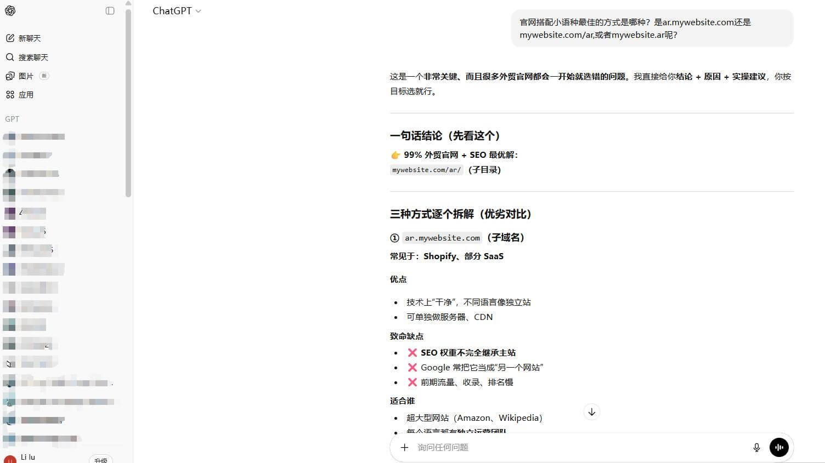The image size is (825, 463).
Task: Click the magnifier icon beside 搜索聊天
Action: pos(10,58)
